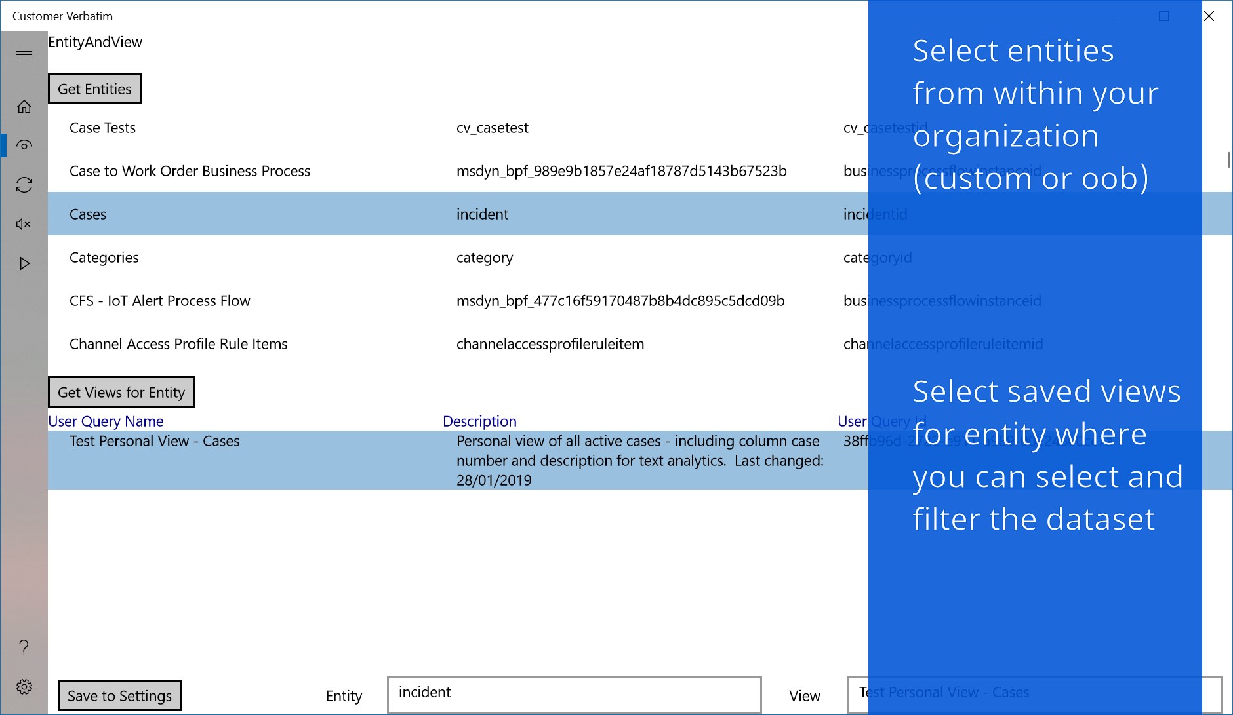
Task: Open the eye view icon in sidebar
Action: click(x=24, y=145)
